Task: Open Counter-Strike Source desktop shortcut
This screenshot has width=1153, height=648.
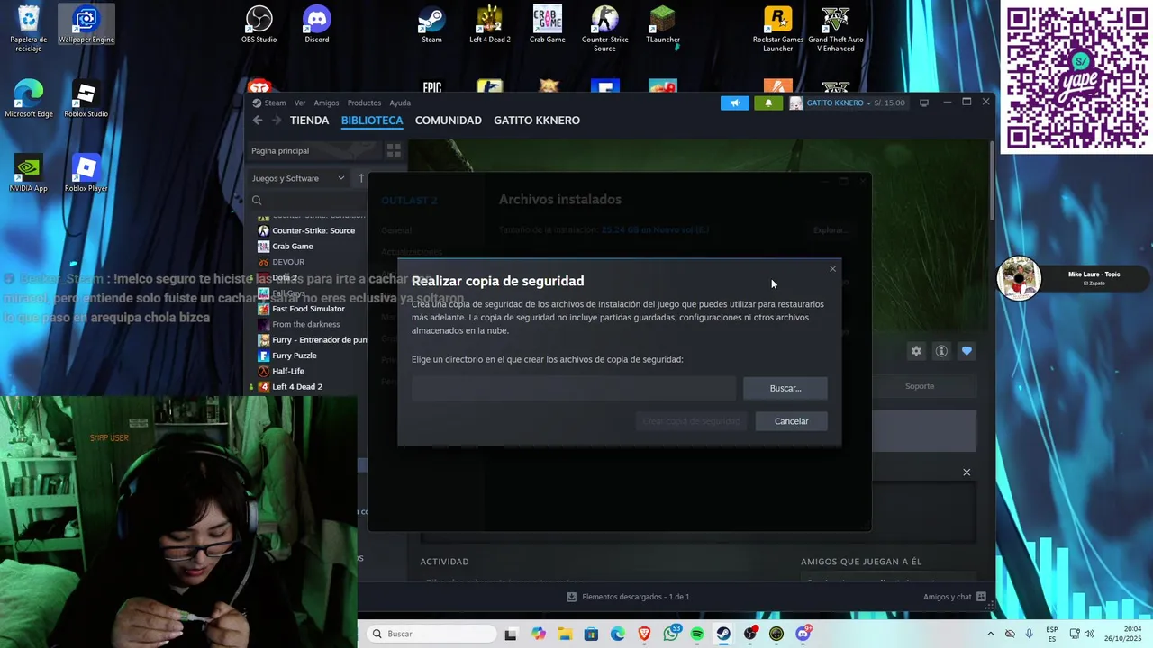Action: click(x=605, y=29)
